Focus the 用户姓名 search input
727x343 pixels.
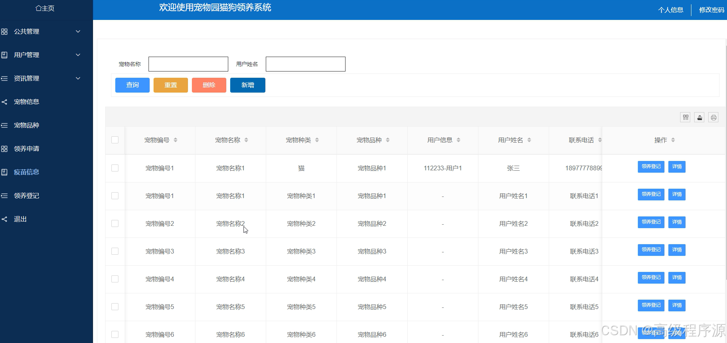coord(306,64)
